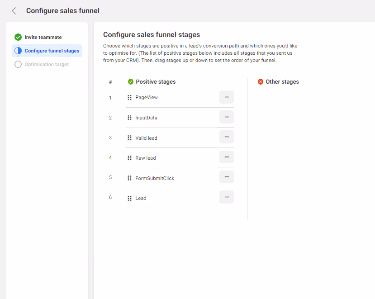Remove Raw lead from positive stages
Image resolution: width=375 pixels, height=299 pixels.
click(x=227, y=157)
